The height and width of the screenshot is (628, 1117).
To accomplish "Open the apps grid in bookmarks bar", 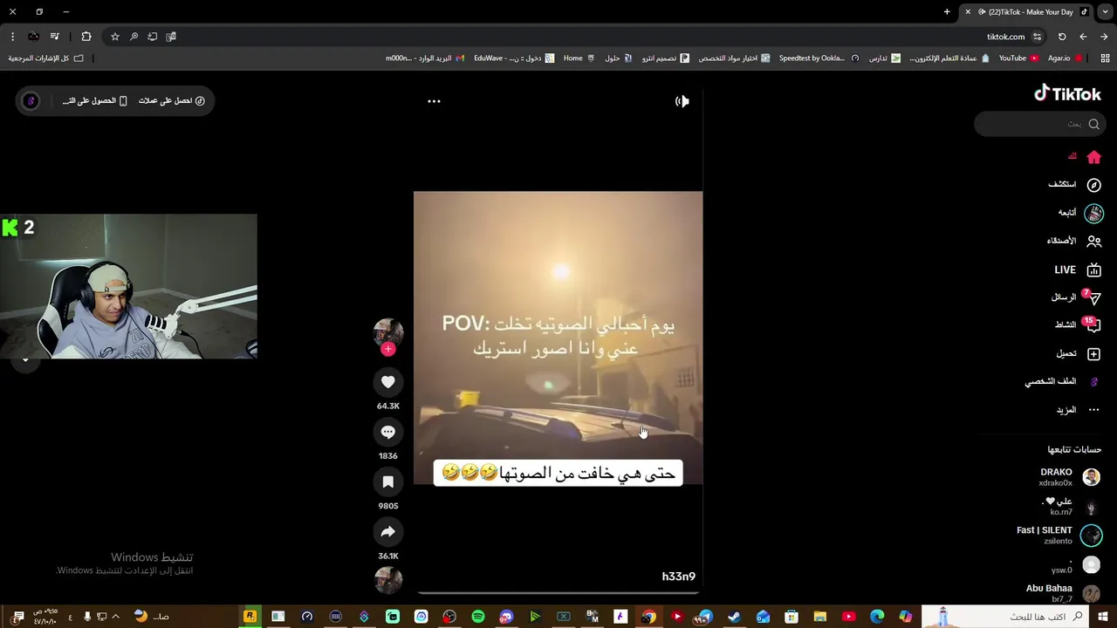I will pyautogui.click(x=1105, y=58).
